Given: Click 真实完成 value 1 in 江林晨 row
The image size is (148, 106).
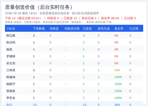Looking at the screenshot, I should (99, 70).
